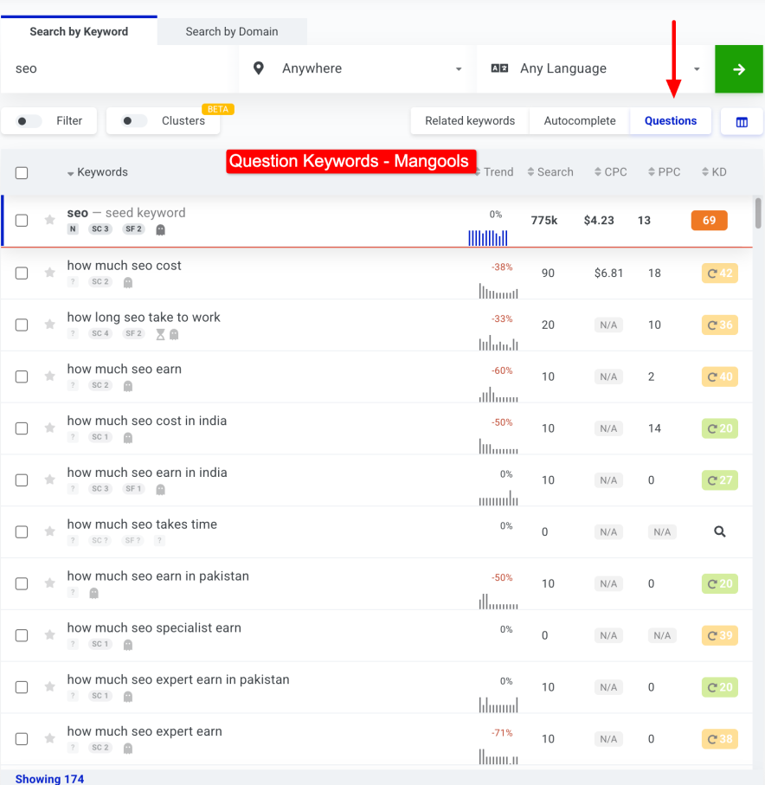Check the select-all keywords checkbox
This screenshot has height=785, width=765.
[22, 172]
